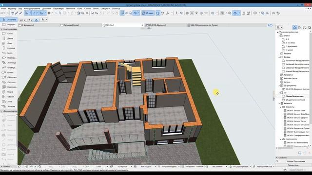This screenshot has width=312, height=175.
Task: Select the Световой люк (Skylight) tool
Action: (9, 82)
